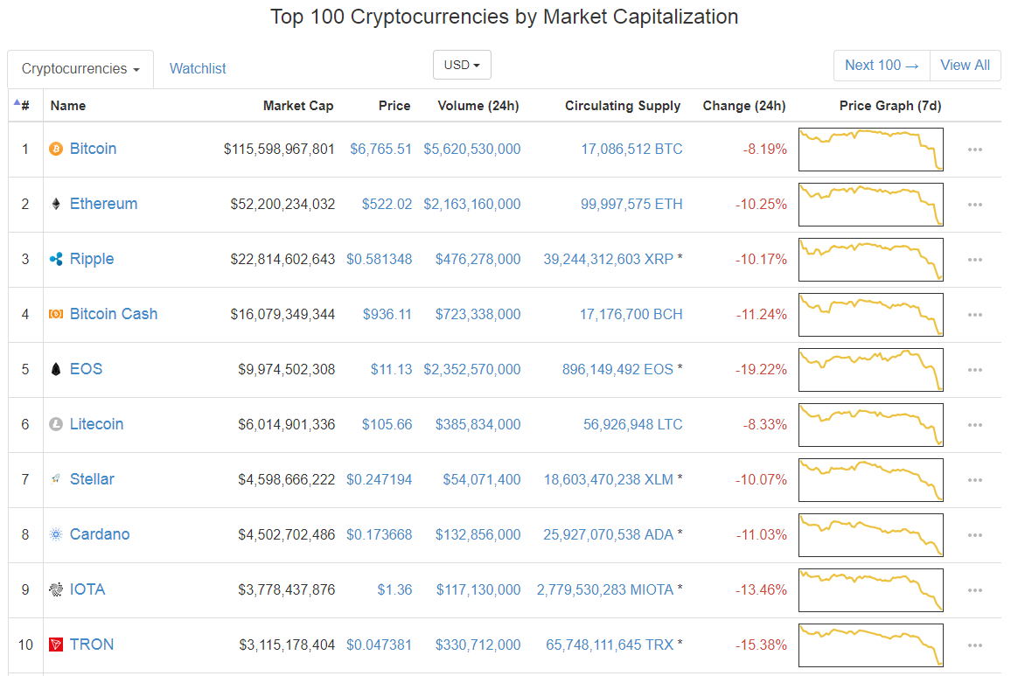Click the blue Ripple logo icon

56,259
